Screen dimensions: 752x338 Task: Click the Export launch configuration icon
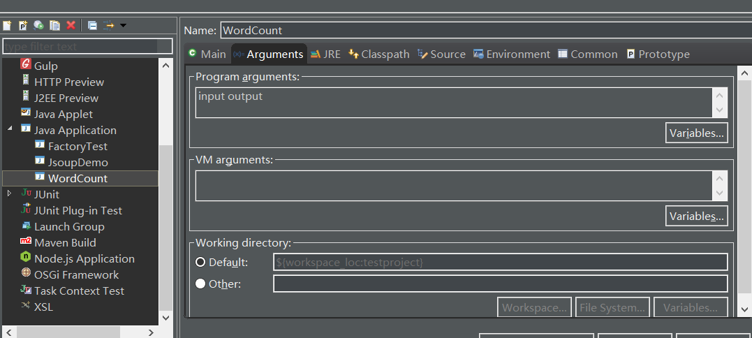[38, 25]
